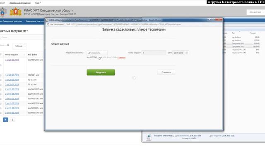
Task: Click the 'Размер' column header in Explorer window
Action: (253, 33)
